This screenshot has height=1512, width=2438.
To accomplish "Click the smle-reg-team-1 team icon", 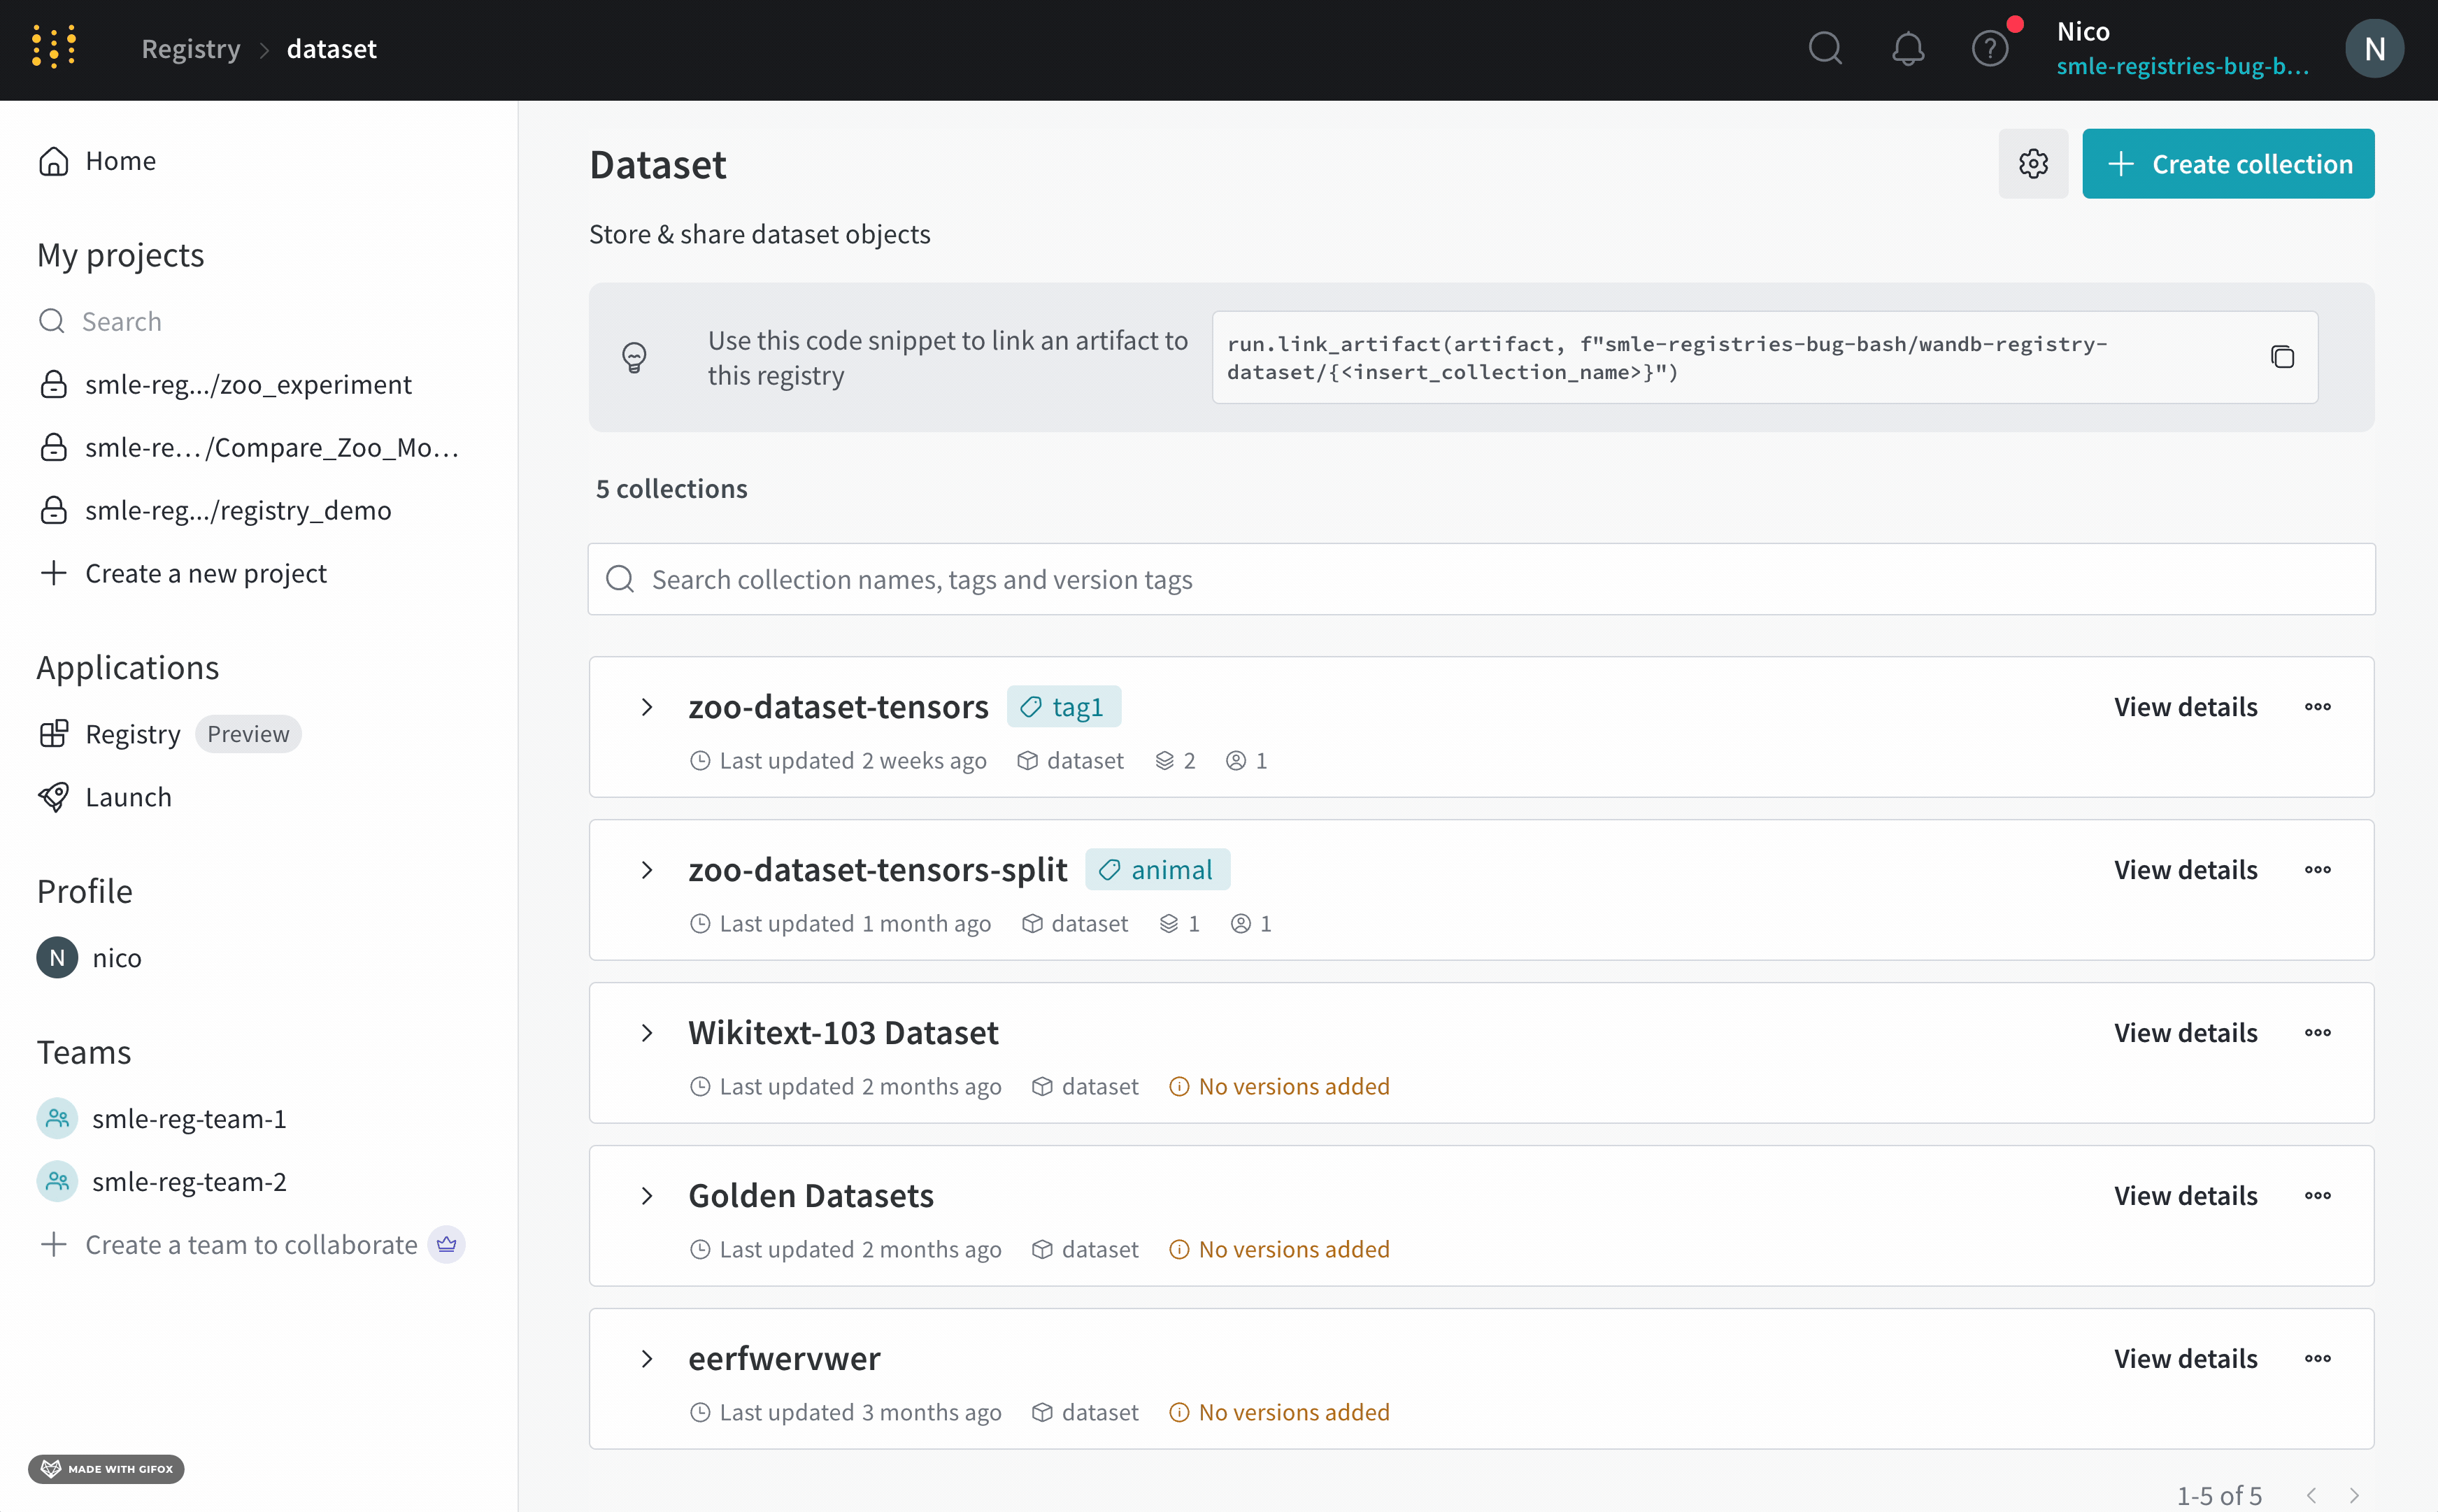I will pos(56,1118).
